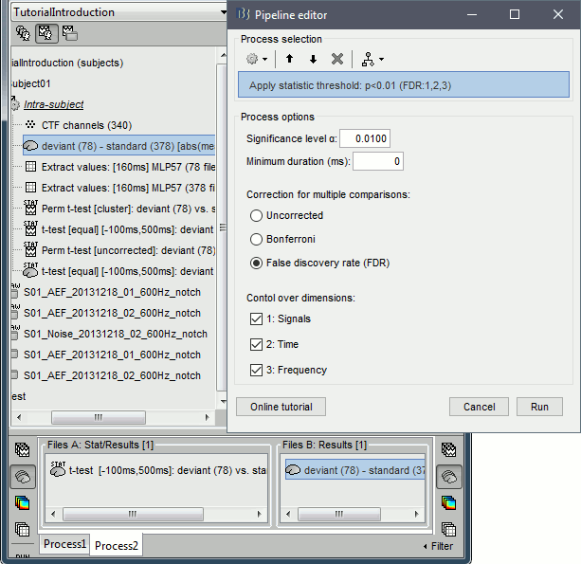Open the Filter panel
Viewport: 581px width, 564px height.
(x=437, y=546)
